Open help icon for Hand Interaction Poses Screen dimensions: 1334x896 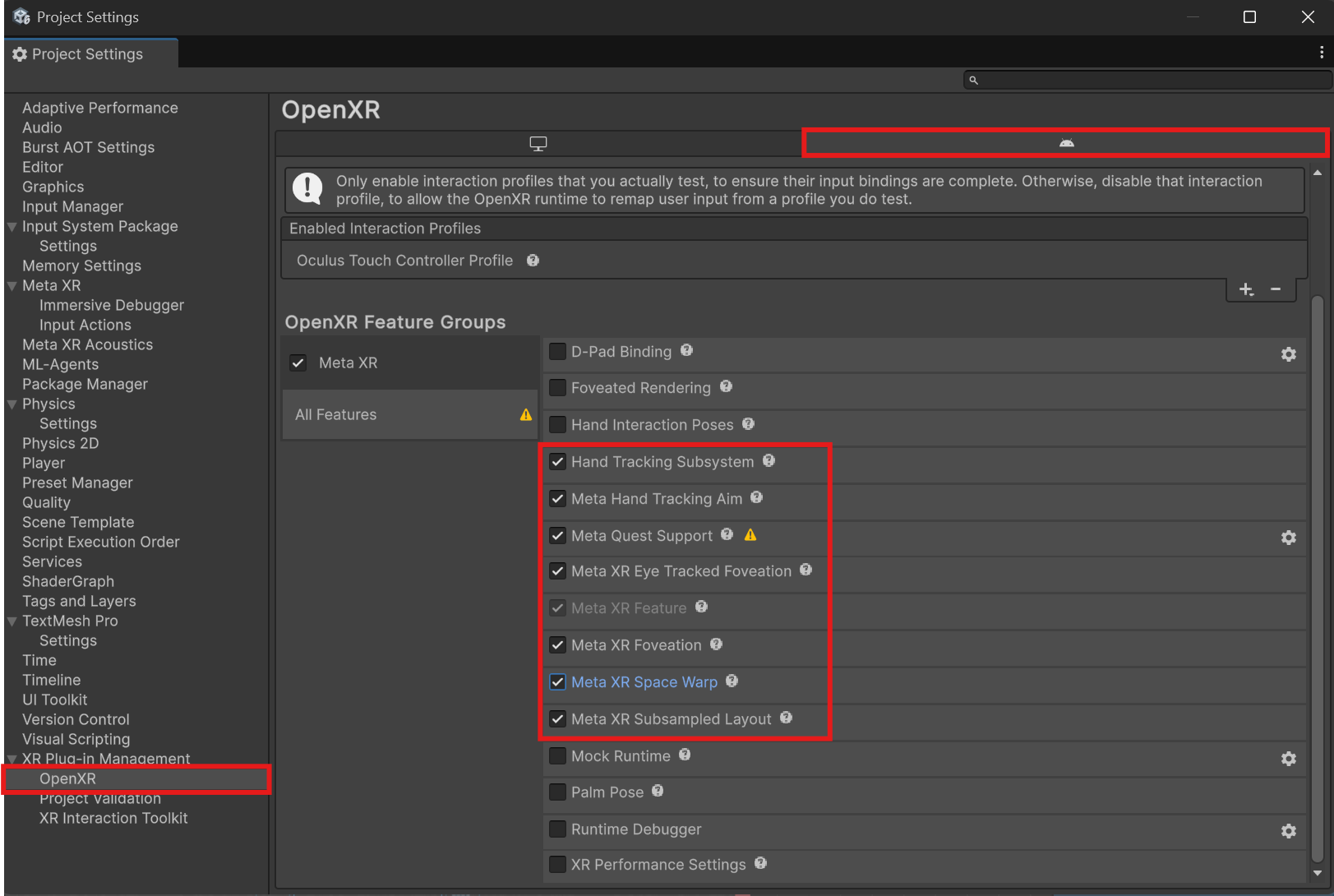(748, 423)
